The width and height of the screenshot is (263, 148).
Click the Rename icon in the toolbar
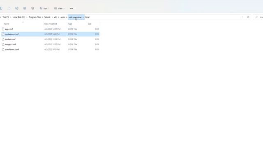[17, 8]
